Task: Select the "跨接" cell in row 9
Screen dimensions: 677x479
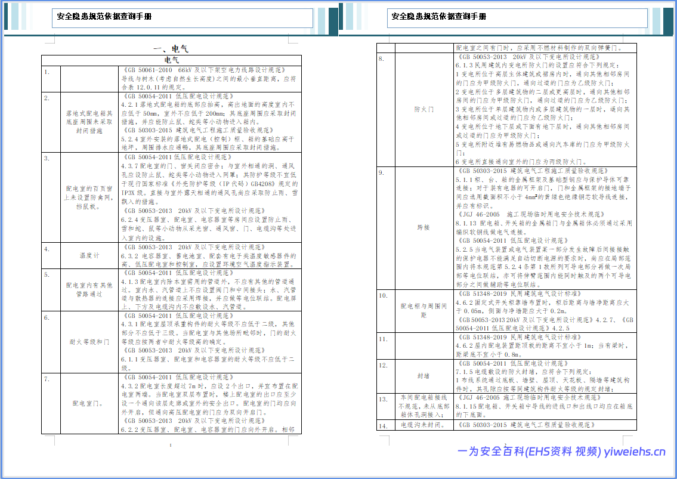Action: 424,227
